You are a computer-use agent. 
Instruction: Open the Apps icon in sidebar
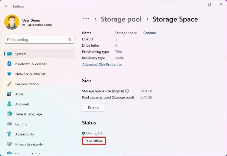tap(9, 94)
